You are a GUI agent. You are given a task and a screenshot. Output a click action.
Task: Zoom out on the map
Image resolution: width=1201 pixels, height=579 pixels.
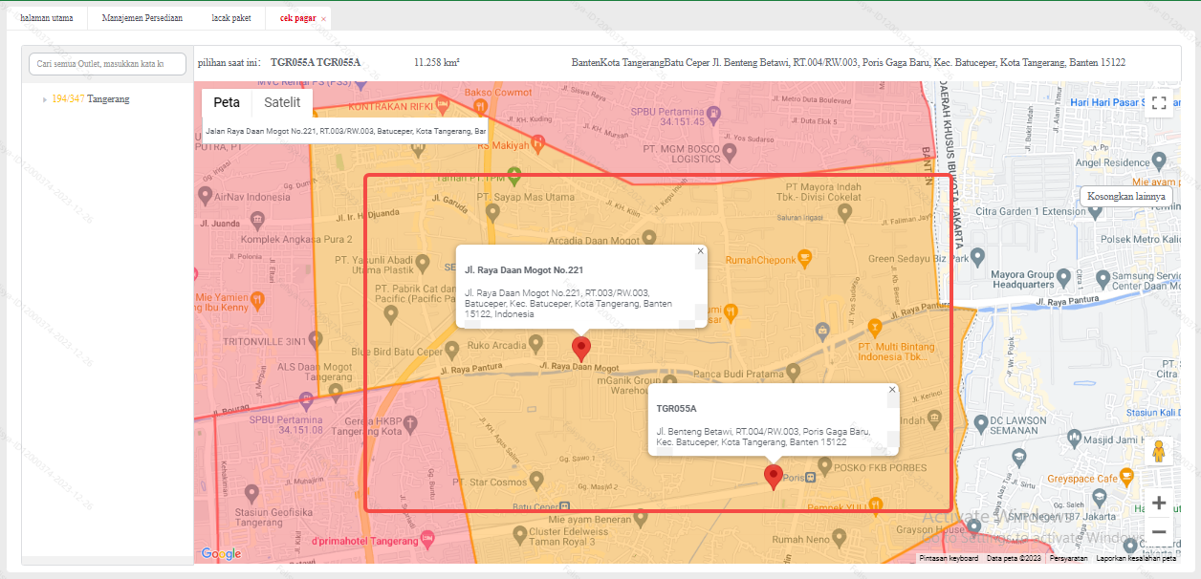[1159, 531]
